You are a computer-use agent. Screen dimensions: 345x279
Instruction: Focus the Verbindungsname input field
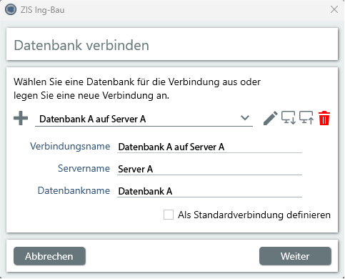(209, 147)
